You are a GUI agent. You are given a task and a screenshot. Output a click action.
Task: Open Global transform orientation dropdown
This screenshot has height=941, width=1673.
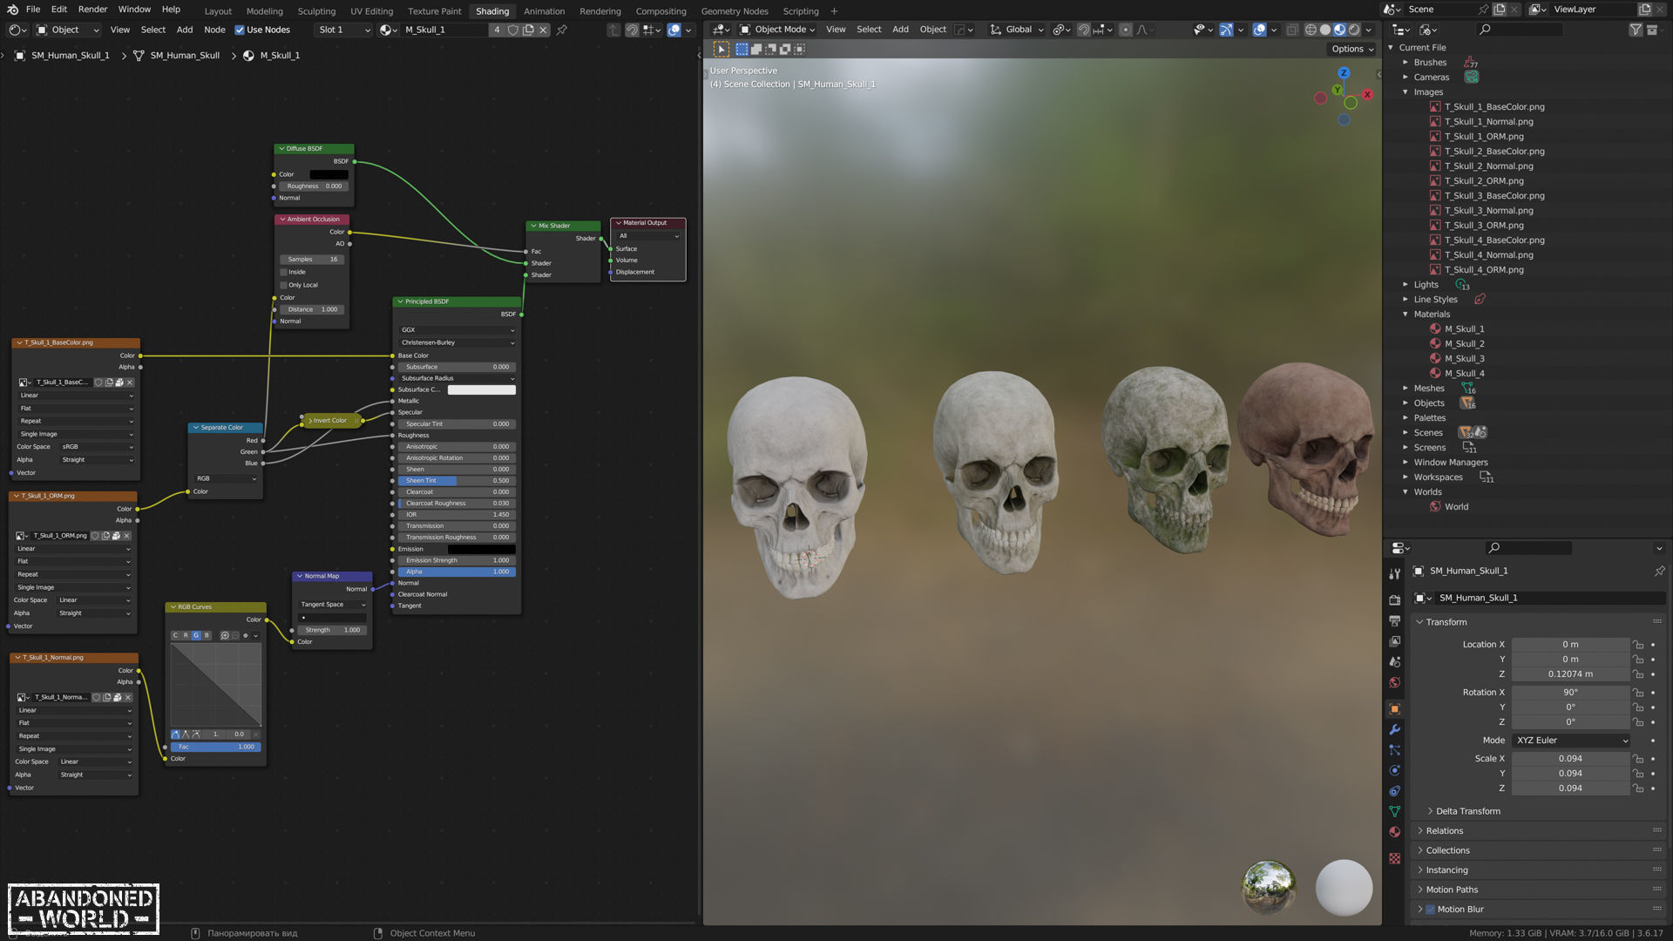tap(1017, 30)
